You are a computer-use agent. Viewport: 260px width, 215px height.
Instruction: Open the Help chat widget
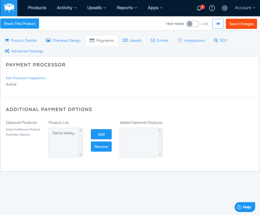coord(245,207)
